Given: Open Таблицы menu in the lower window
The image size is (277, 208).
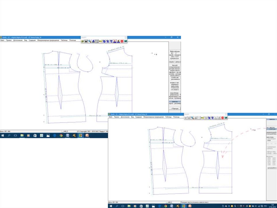Looking at the screenshot, I should click(168, 117).
